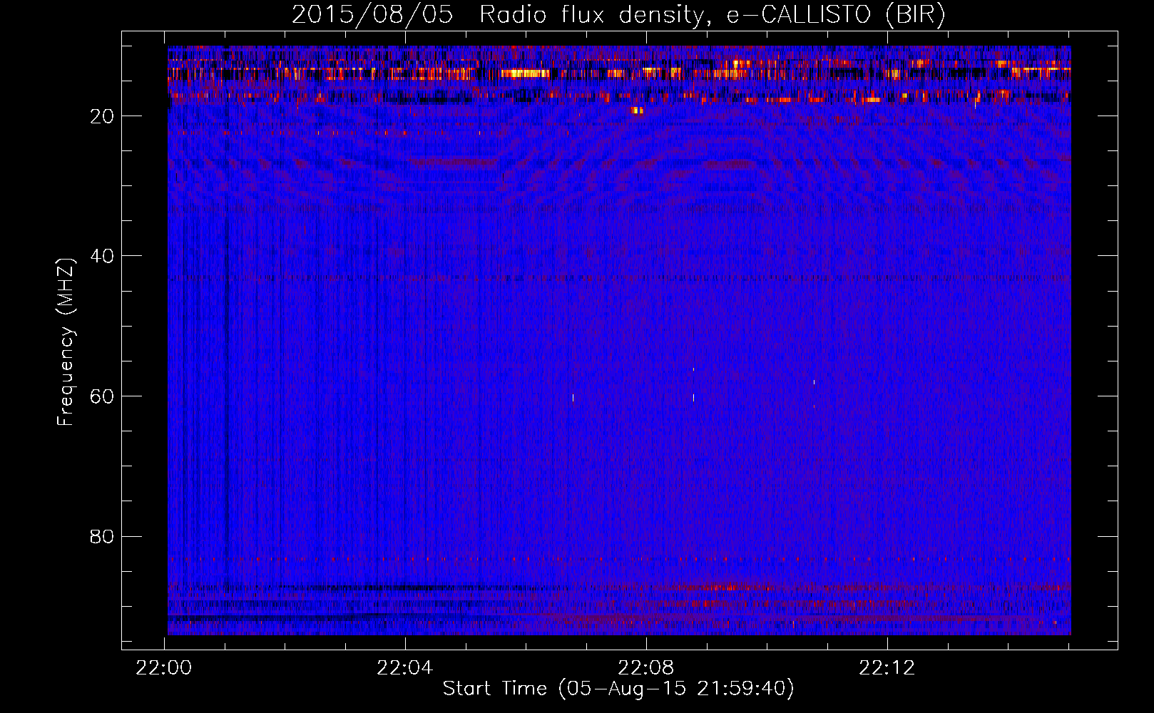Click the 'Frequency (MHZ)' axis label
The height and width of the screenshot is (713, 1154).
click(x=65, y=342)
